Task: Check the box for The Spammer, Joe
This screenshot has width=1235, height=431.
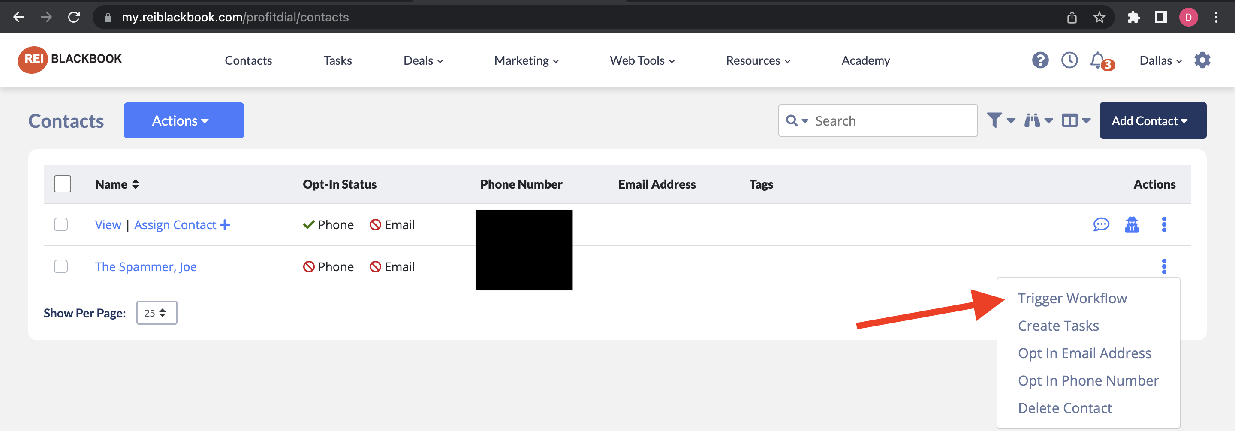Action: [61, 266]
